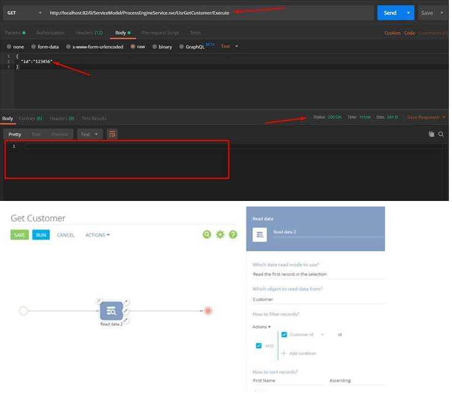452x397 pixels.
Task: Click the response search magnifier icon
Action: pos(441,134)
